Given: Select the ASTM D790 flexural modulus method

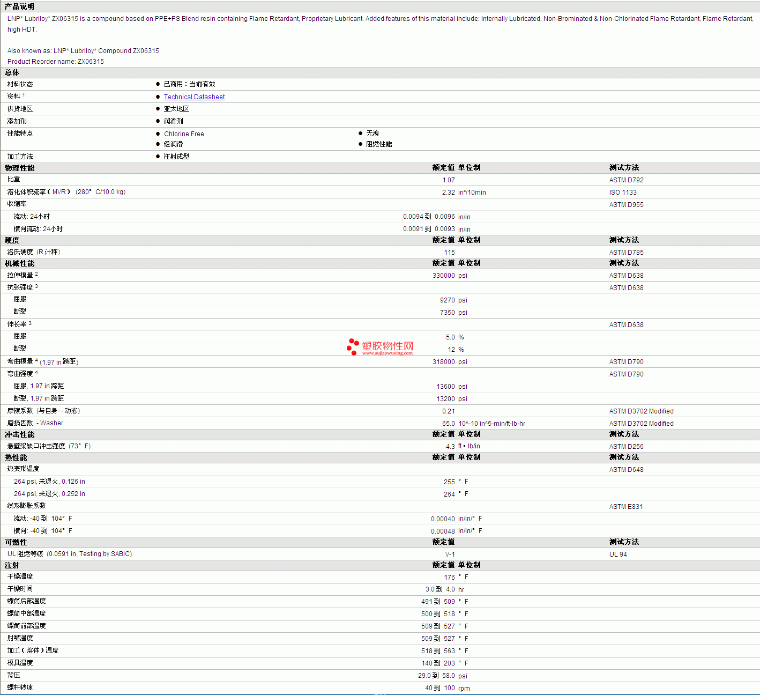Looking at the screenshot, I should (626, 362).
